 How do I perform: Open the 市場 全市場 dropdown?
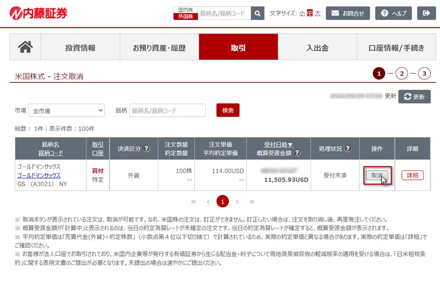[x=67, y=111]
